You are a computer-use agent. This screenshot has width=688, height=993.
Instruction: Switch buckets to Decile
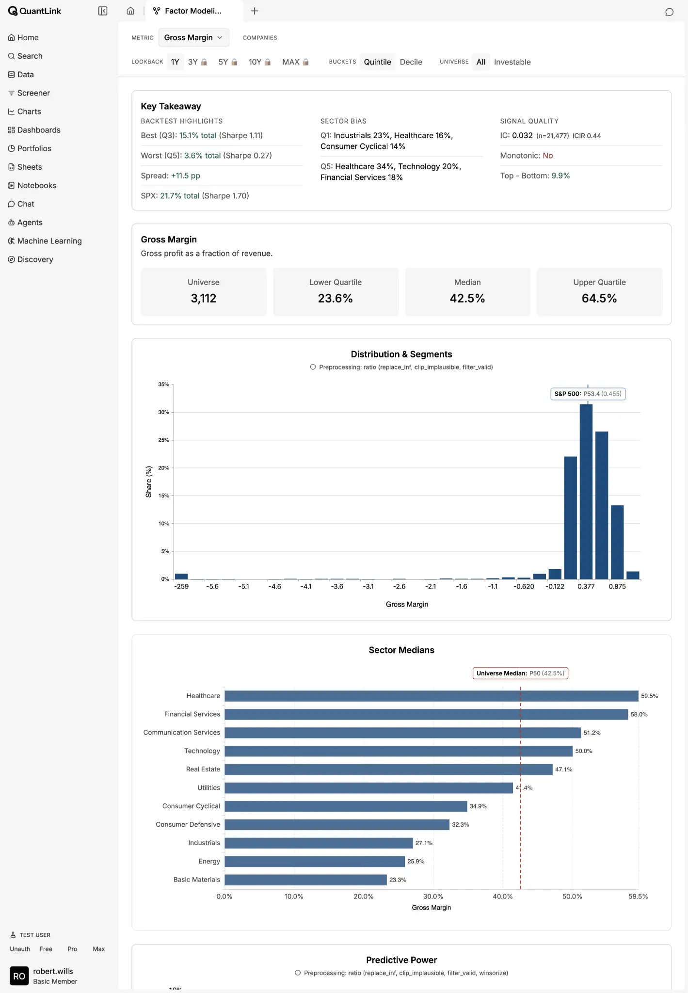click(411, 62)
